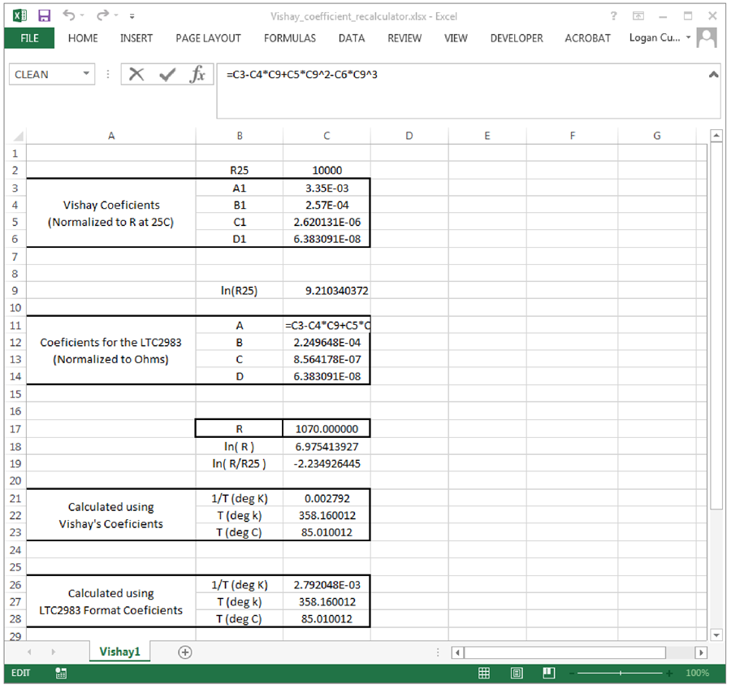Open the Undo history dropdown arrow
This screenshot has width=731, height=689.
point(82,16)
